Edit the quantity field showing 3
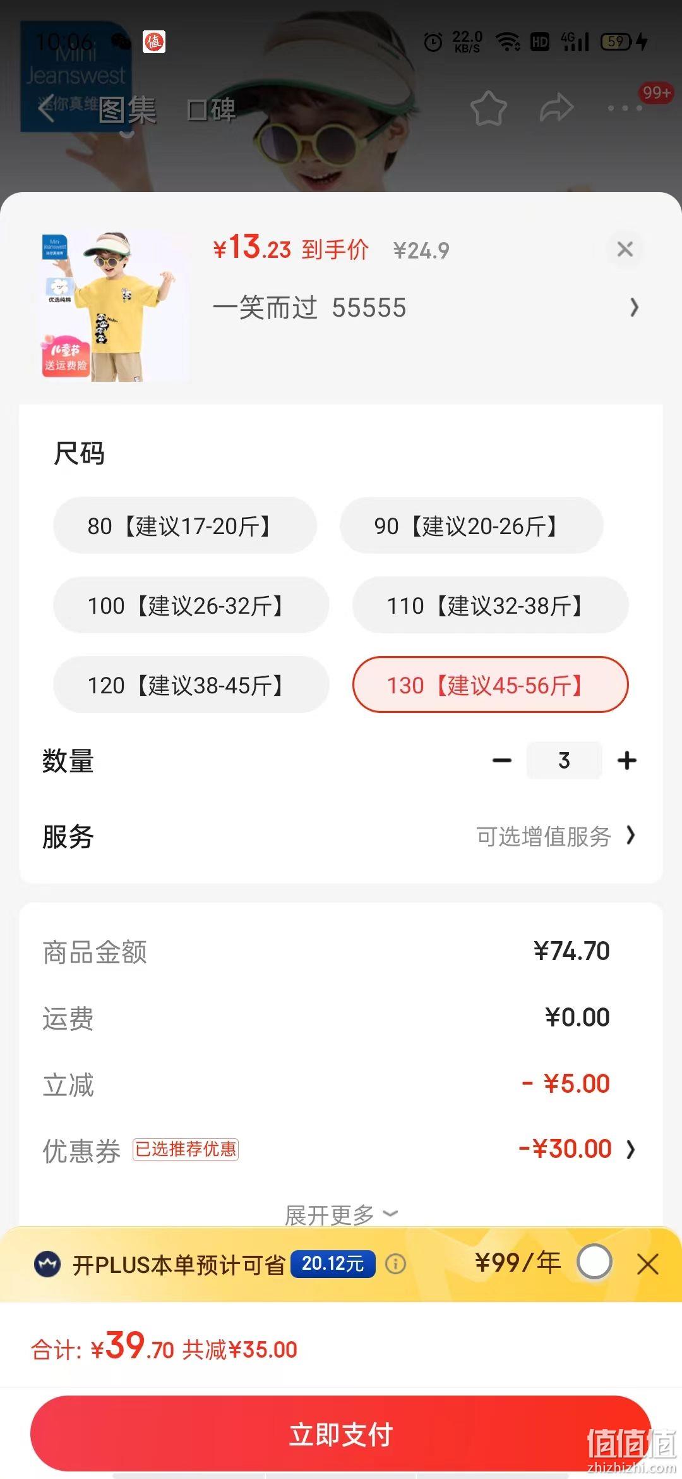 564,760
